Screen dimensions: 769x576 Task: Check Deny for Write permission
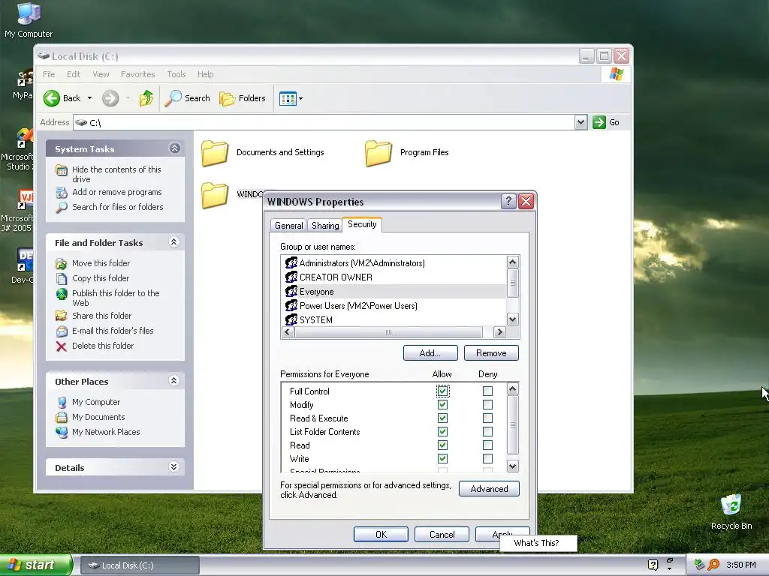[487, 459]
